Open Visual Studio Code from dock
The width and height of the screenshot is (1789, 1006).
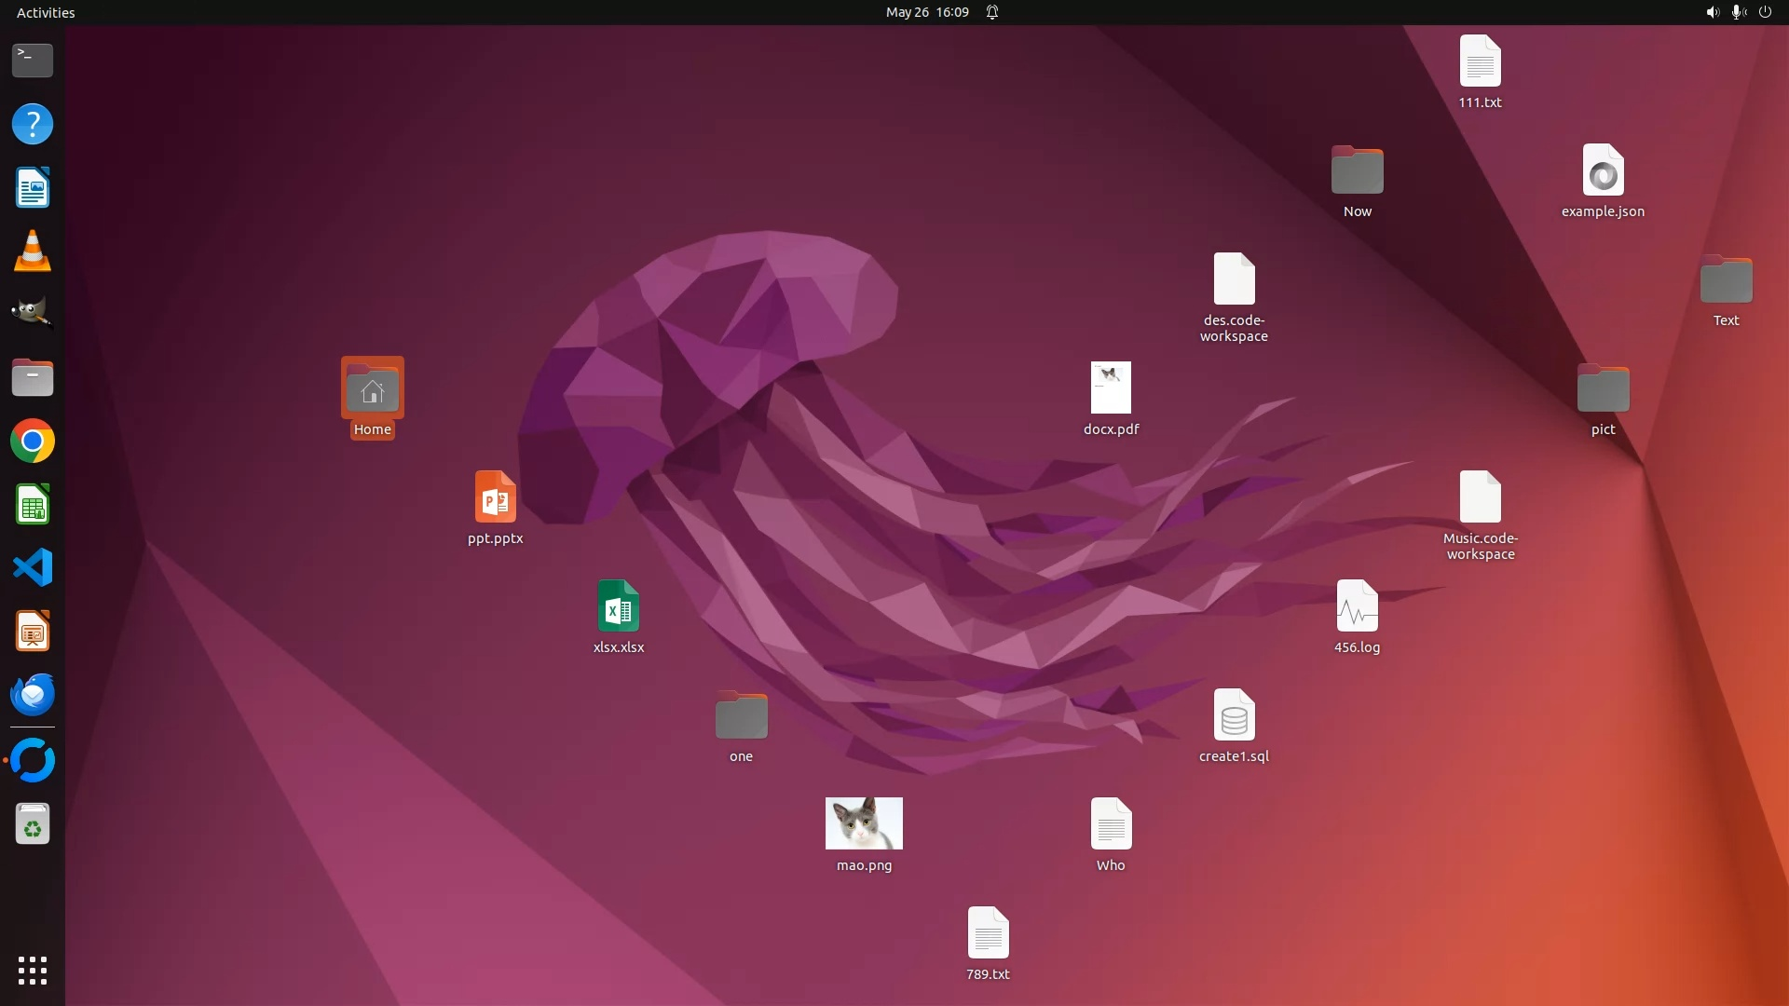pyautogui.click(x=33, y=567)
